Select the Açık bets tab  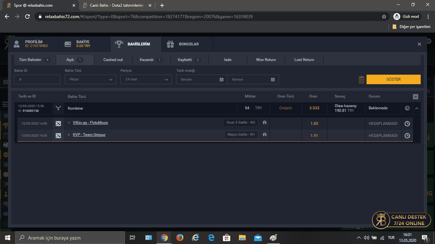75,60
